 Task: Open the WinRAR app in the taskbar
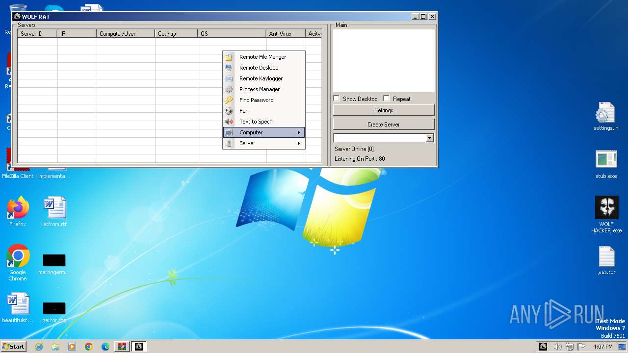[122, 347]
